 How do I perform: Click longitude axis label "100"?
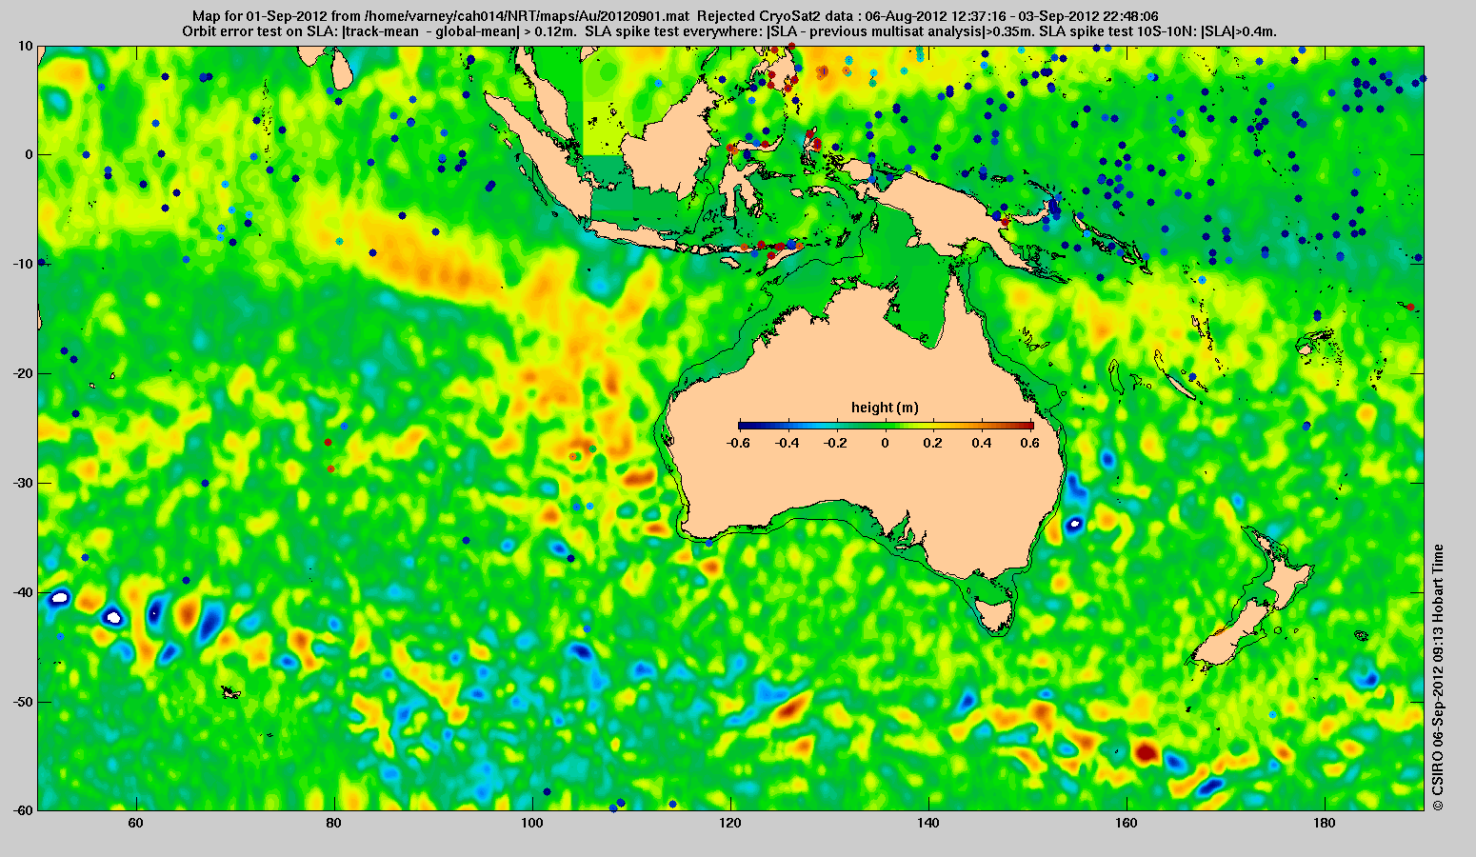pyautogui.click(x=532, y=823)
